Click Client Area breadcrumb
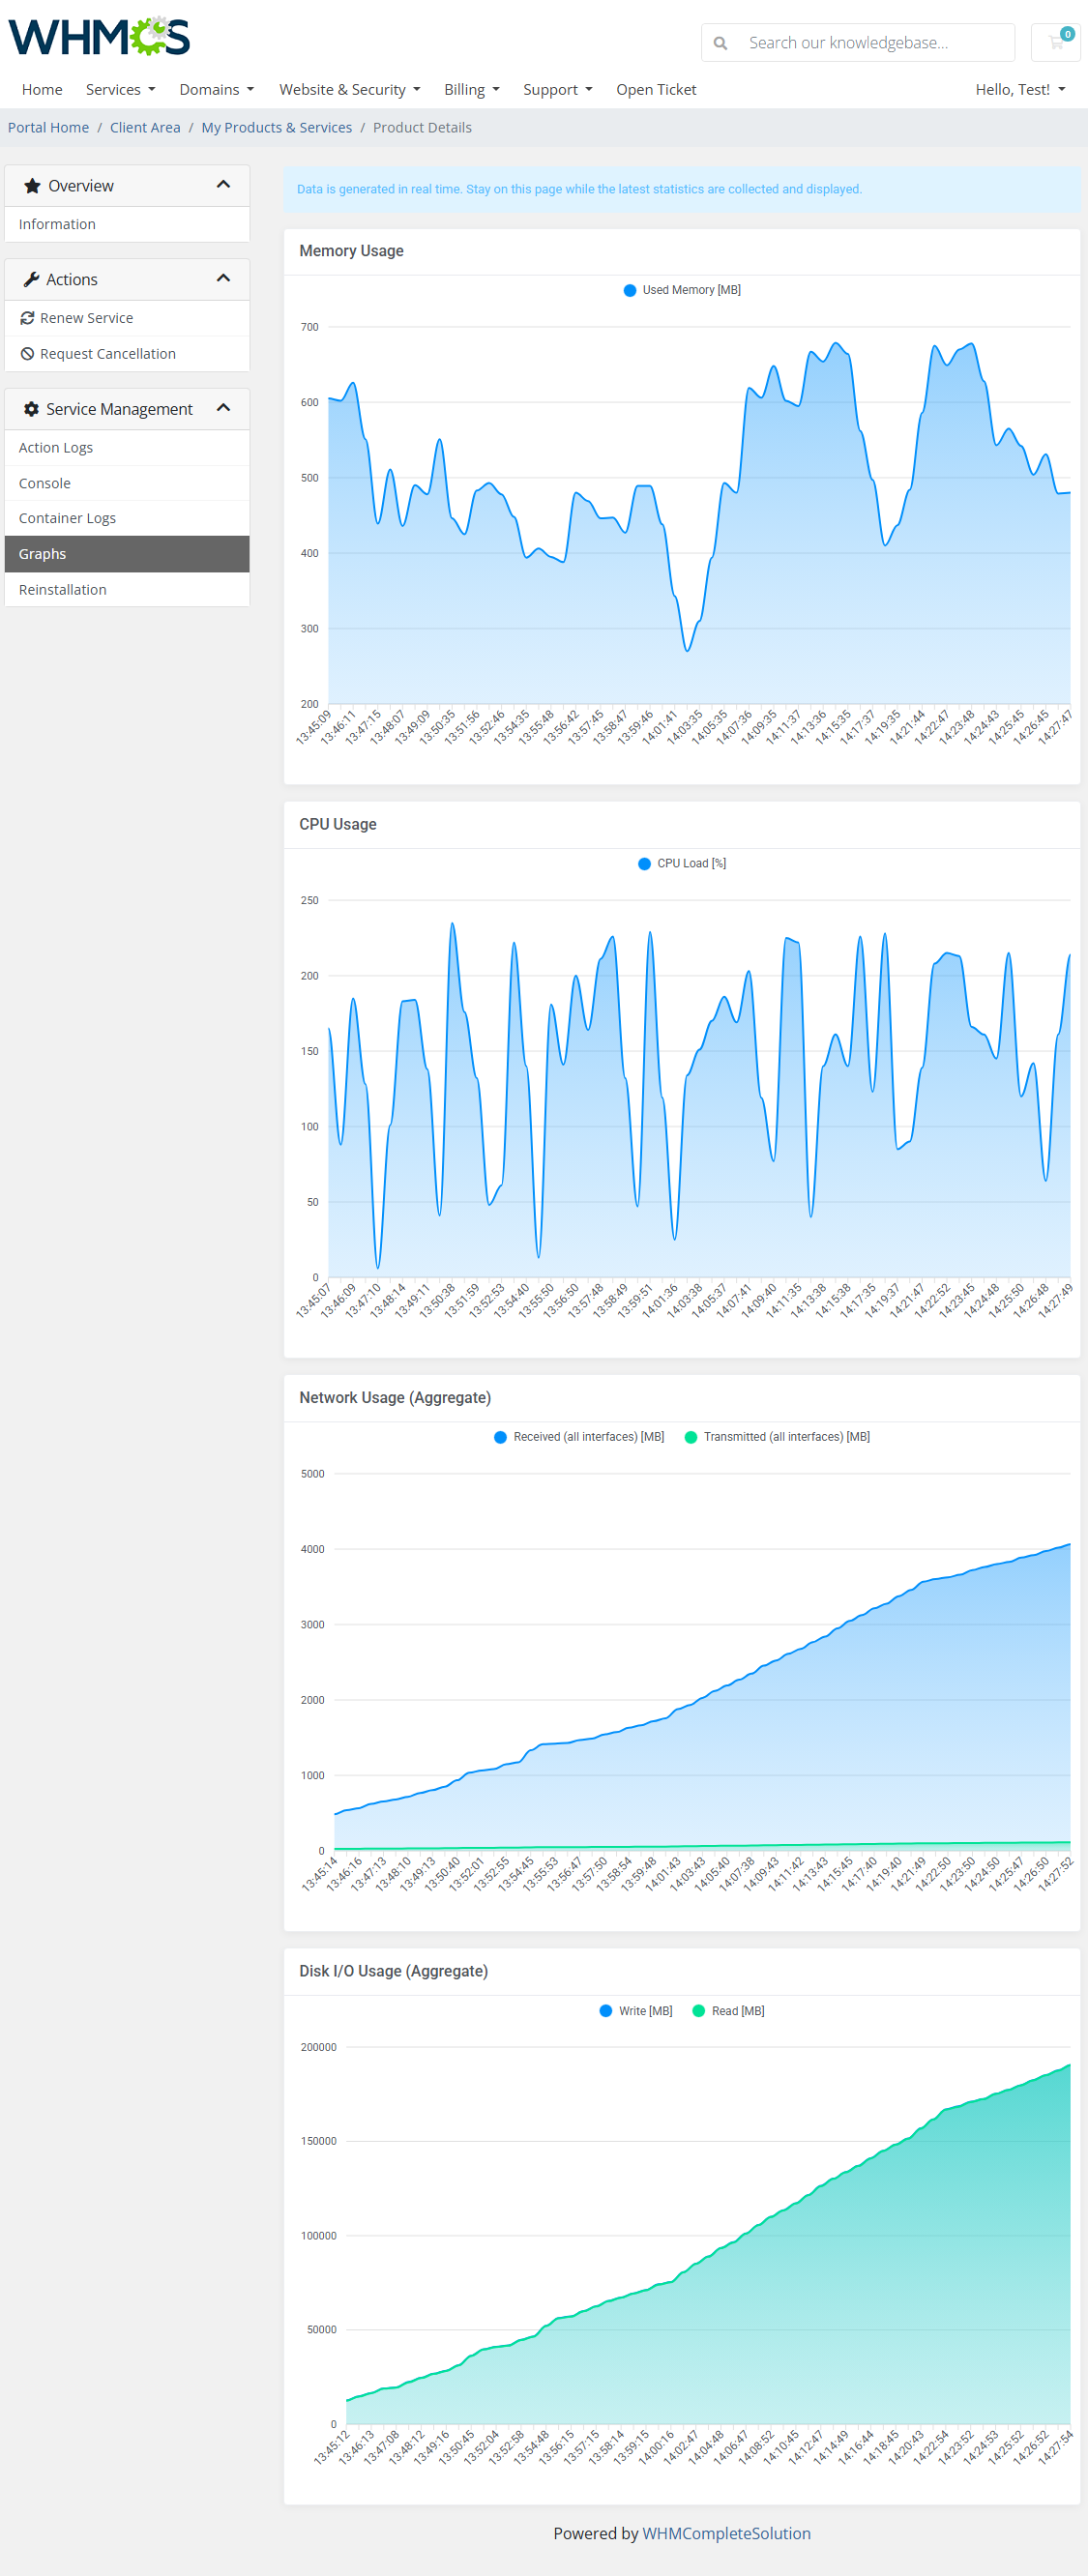 (x=145, y=128)
